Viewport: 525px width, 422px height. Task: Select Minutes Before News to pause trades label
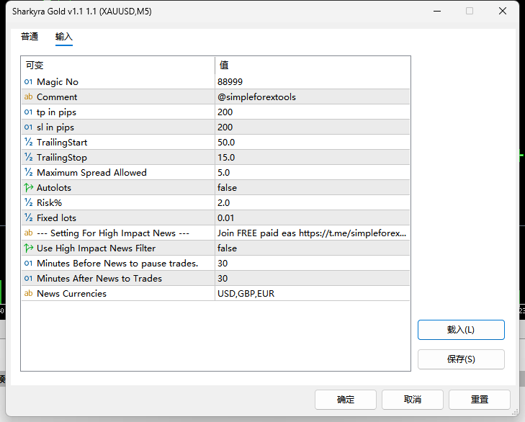click(x=117, y=264)
